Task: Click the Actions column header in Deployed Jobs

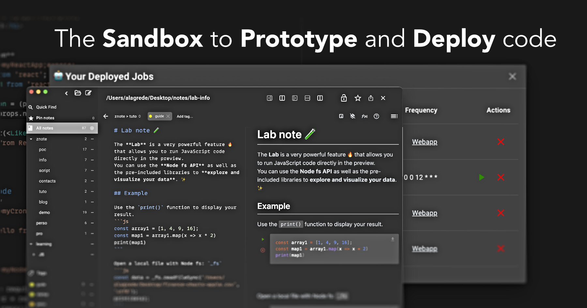Action: click(498, 110)
